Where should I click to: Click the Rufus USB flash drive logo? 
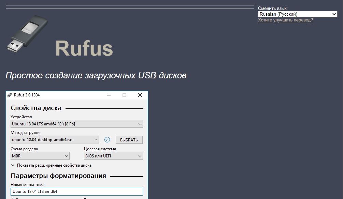pos(27,34)
